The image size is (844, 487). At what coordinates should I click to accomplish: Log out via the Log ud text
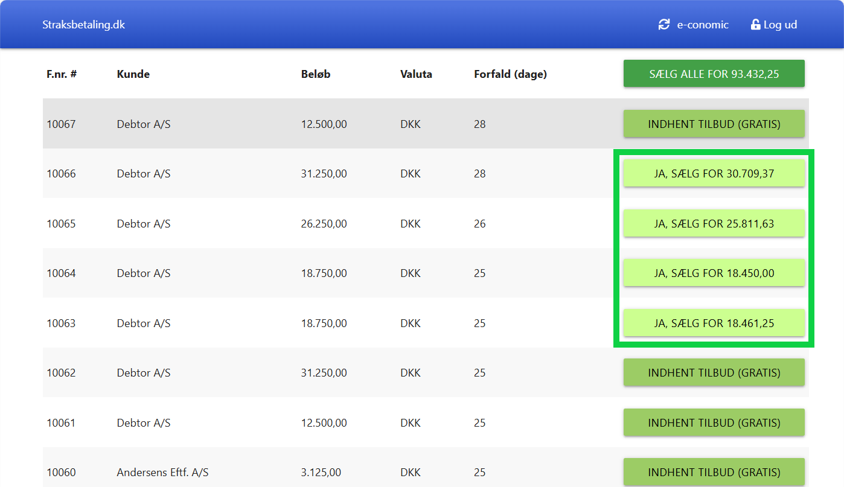coord(780,25)
